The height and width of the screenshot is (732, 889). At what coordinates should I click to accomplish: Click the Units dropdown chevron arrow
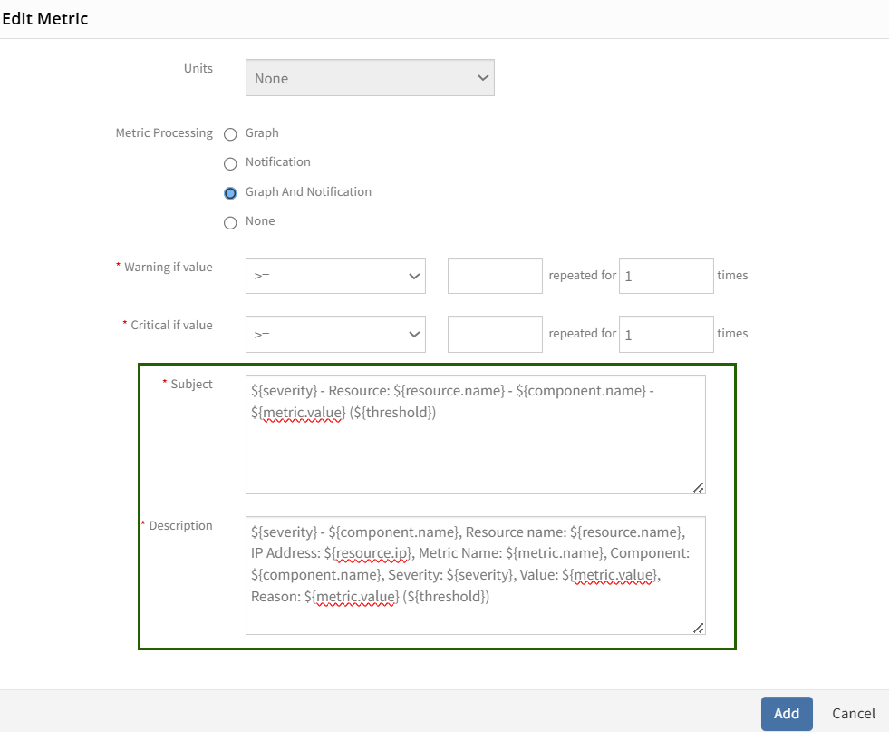[483, 78]
